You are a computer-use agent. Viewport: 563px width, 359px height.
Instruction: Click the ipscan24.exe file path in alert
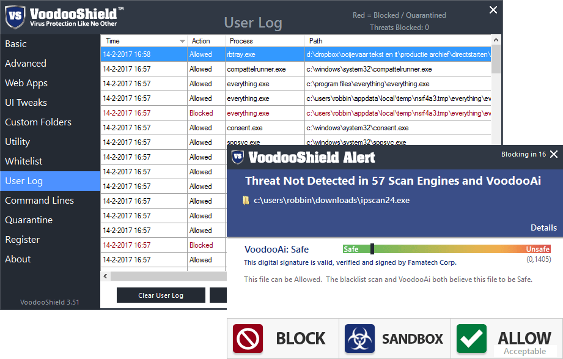(331, 200)
